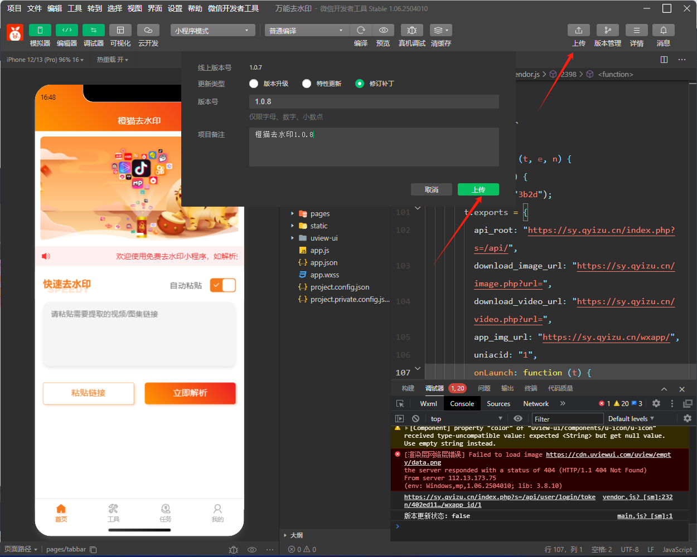
Task: Open the Console settings gear icon
Action: point(687,418)
